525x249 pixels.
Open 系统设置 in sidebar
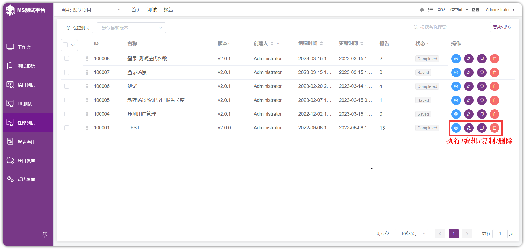coord(28,179)
